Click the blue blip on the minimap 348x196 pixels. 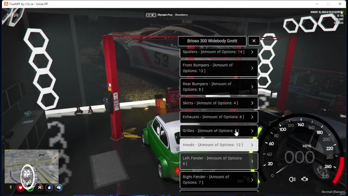tap(13, 155)
